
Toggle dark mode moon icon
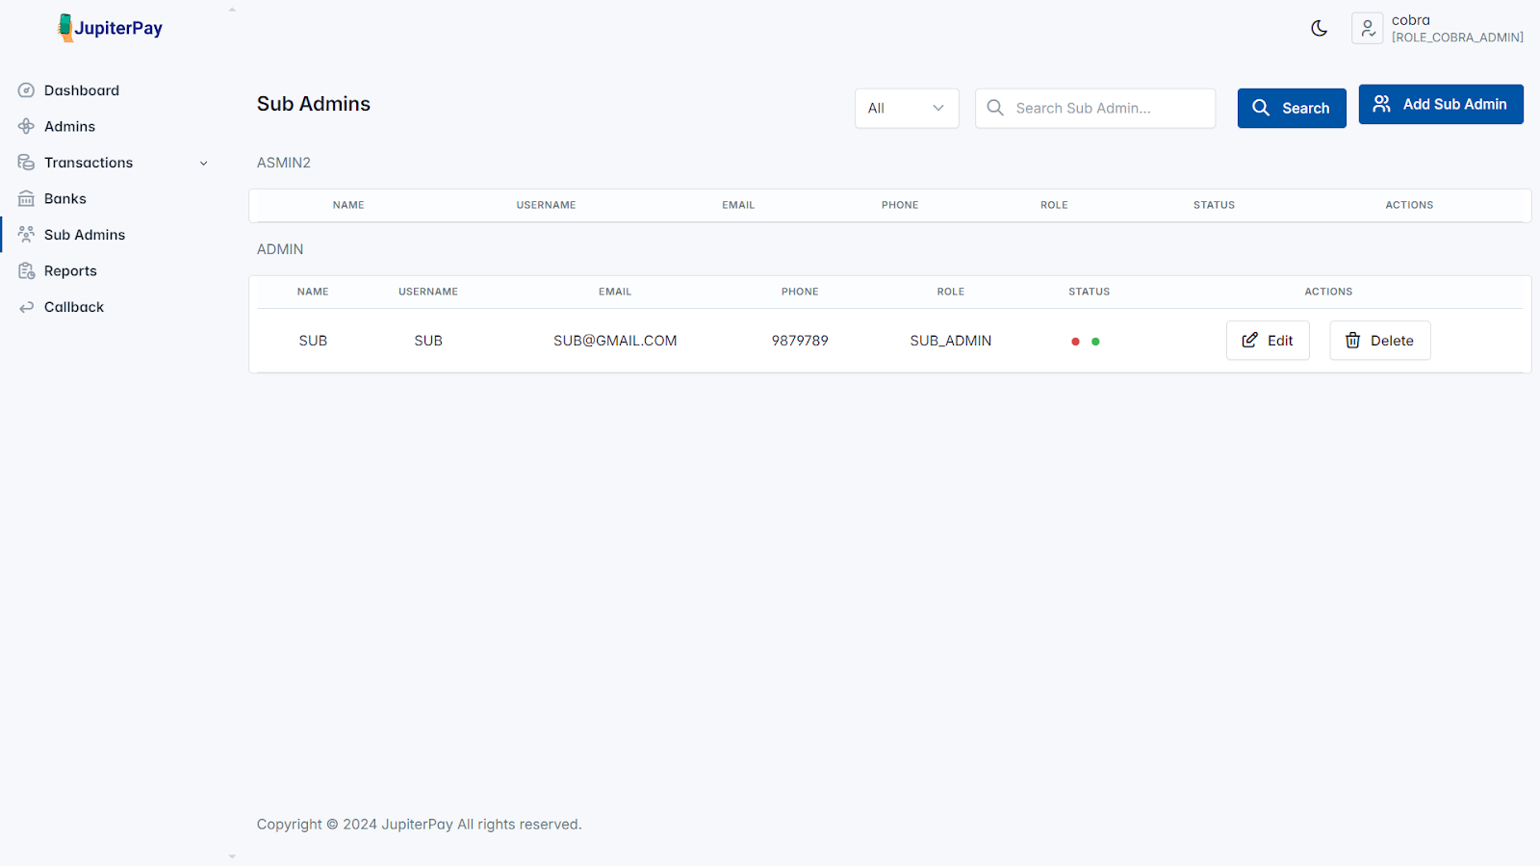1320,29
